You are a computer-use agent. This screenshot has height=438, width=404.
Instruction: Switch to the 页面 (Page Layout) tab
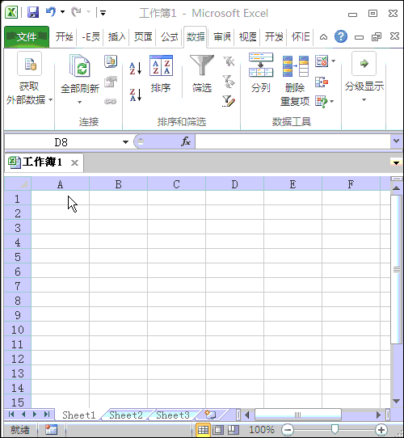(x=143, y=37)
